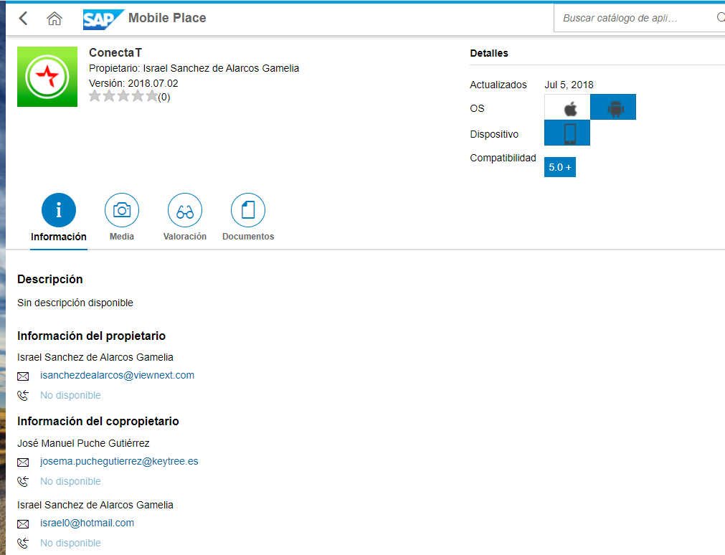The image size is (725, 555).
Task: Open the Media tab
Action: (x=122, y=211)
